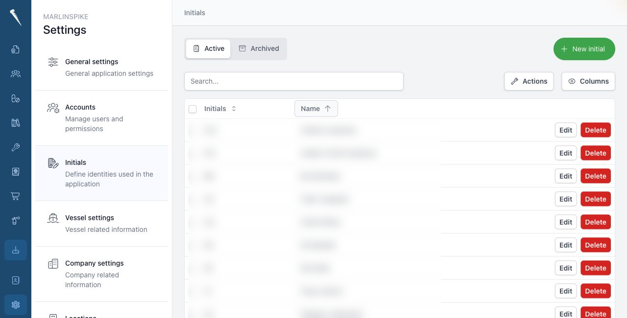Image resolution: width=627 pixels, height=318 pixels.
Task: Open the library books icon in the sidebar
Action: (16, 123)
